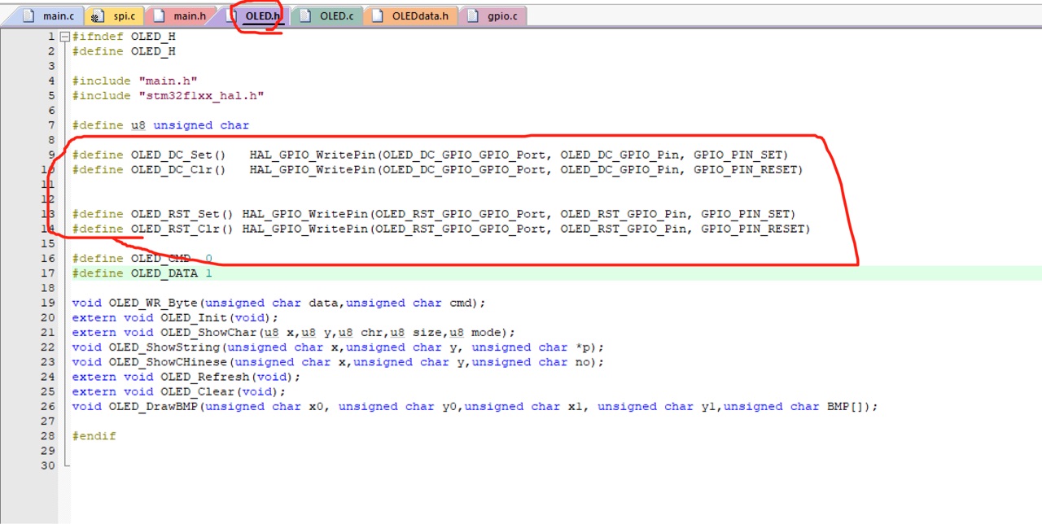Click line number 7 in the gutter
1042x524 pixels.
pyautogui.click(x=51, y=125)
